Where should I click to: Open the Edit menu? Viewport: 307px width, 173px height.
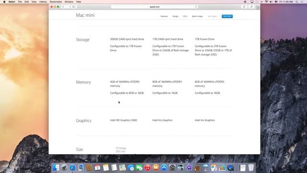click(27, 2)
